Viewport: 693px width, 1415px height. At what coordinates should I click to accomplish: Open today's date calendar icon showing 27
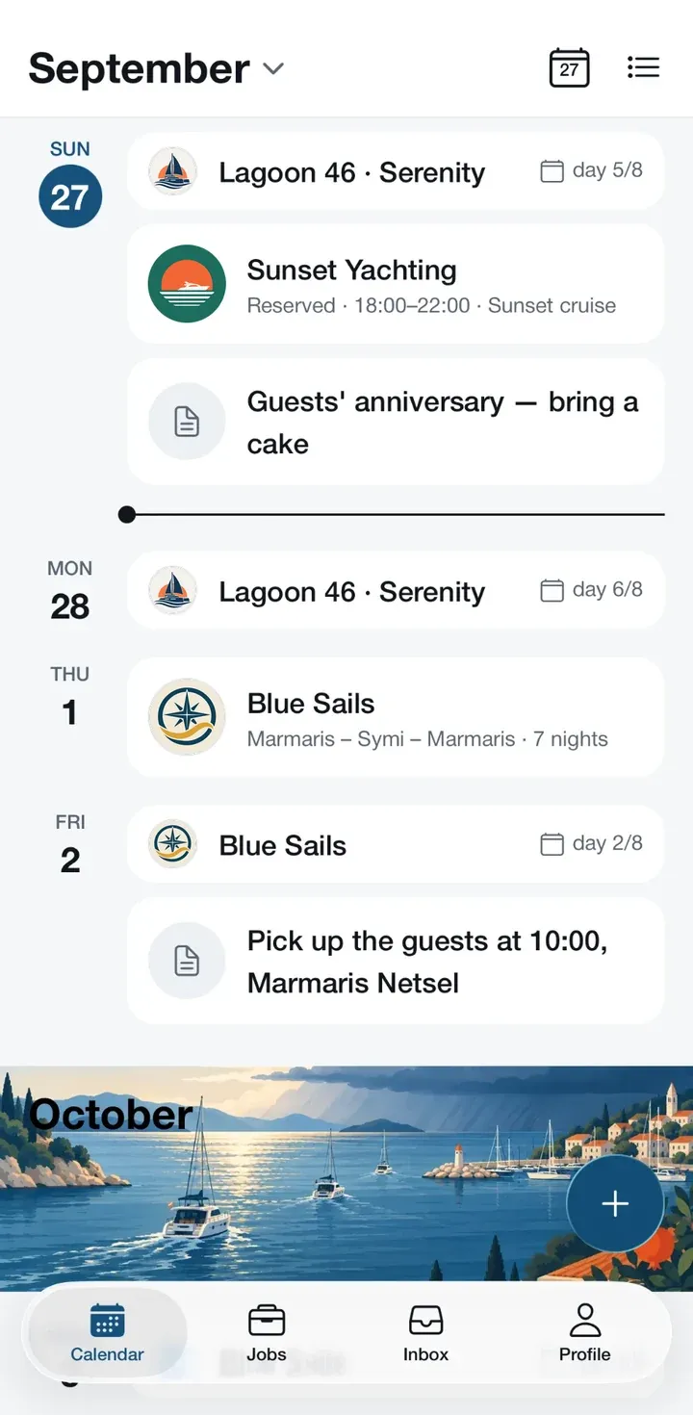click(x=569, y=67)
